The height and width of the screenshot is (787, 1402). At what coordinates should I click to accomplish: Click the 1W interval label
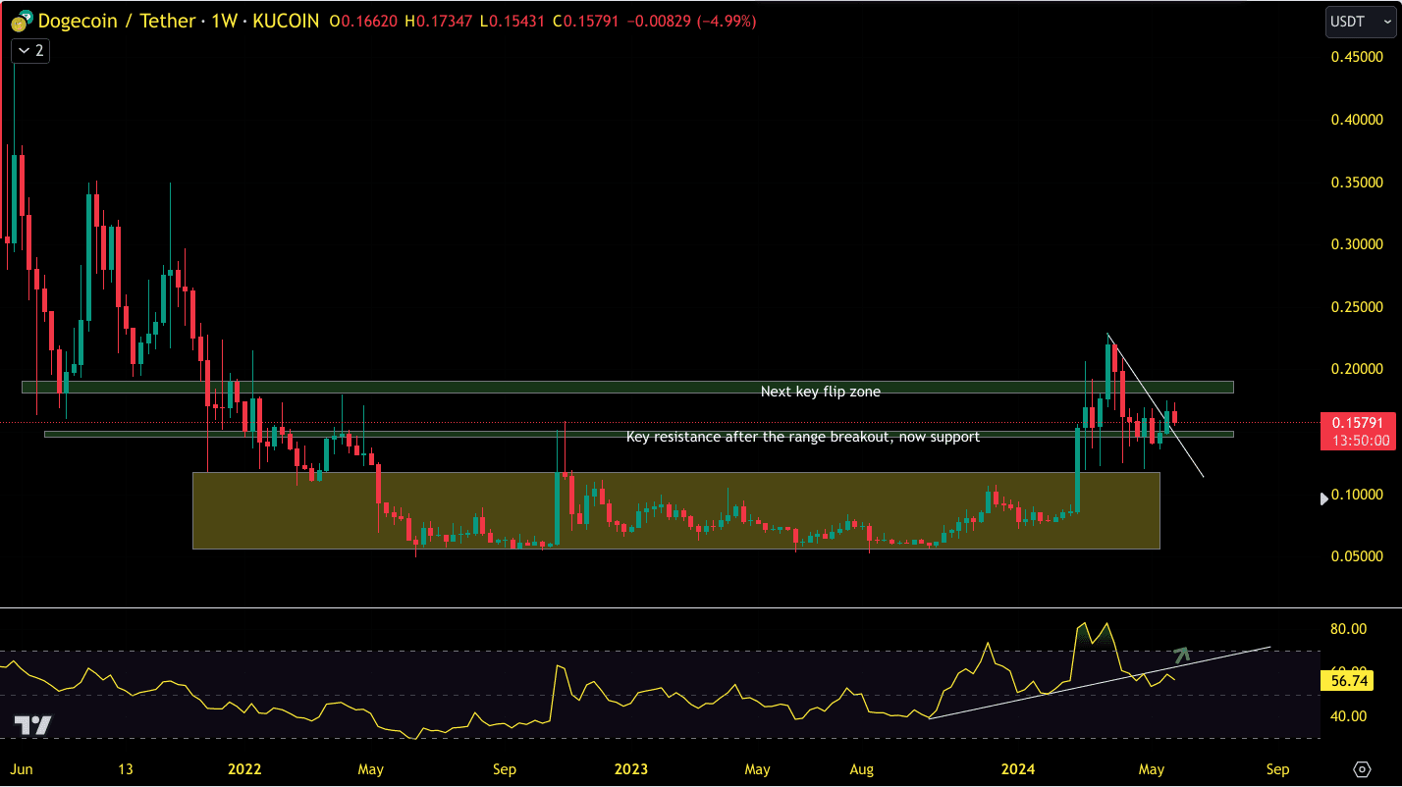pyautogui.click(x=225, y=21)
